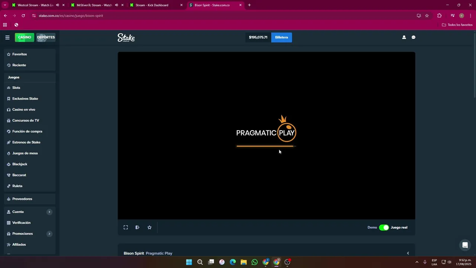Open Chrome extensions puzzle icon
Image resolution: width=476 pixels, height=268 pixels.
tap(440, 16)
